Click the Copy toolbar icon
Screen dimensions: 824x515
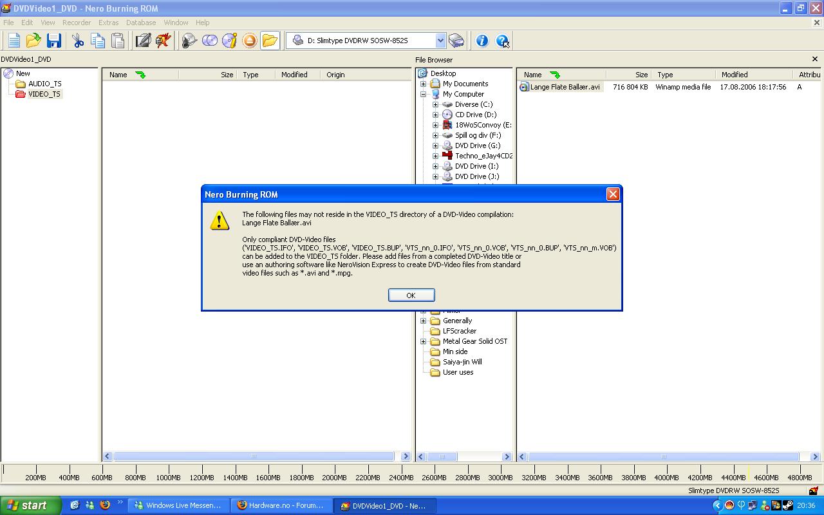(98, 41)
